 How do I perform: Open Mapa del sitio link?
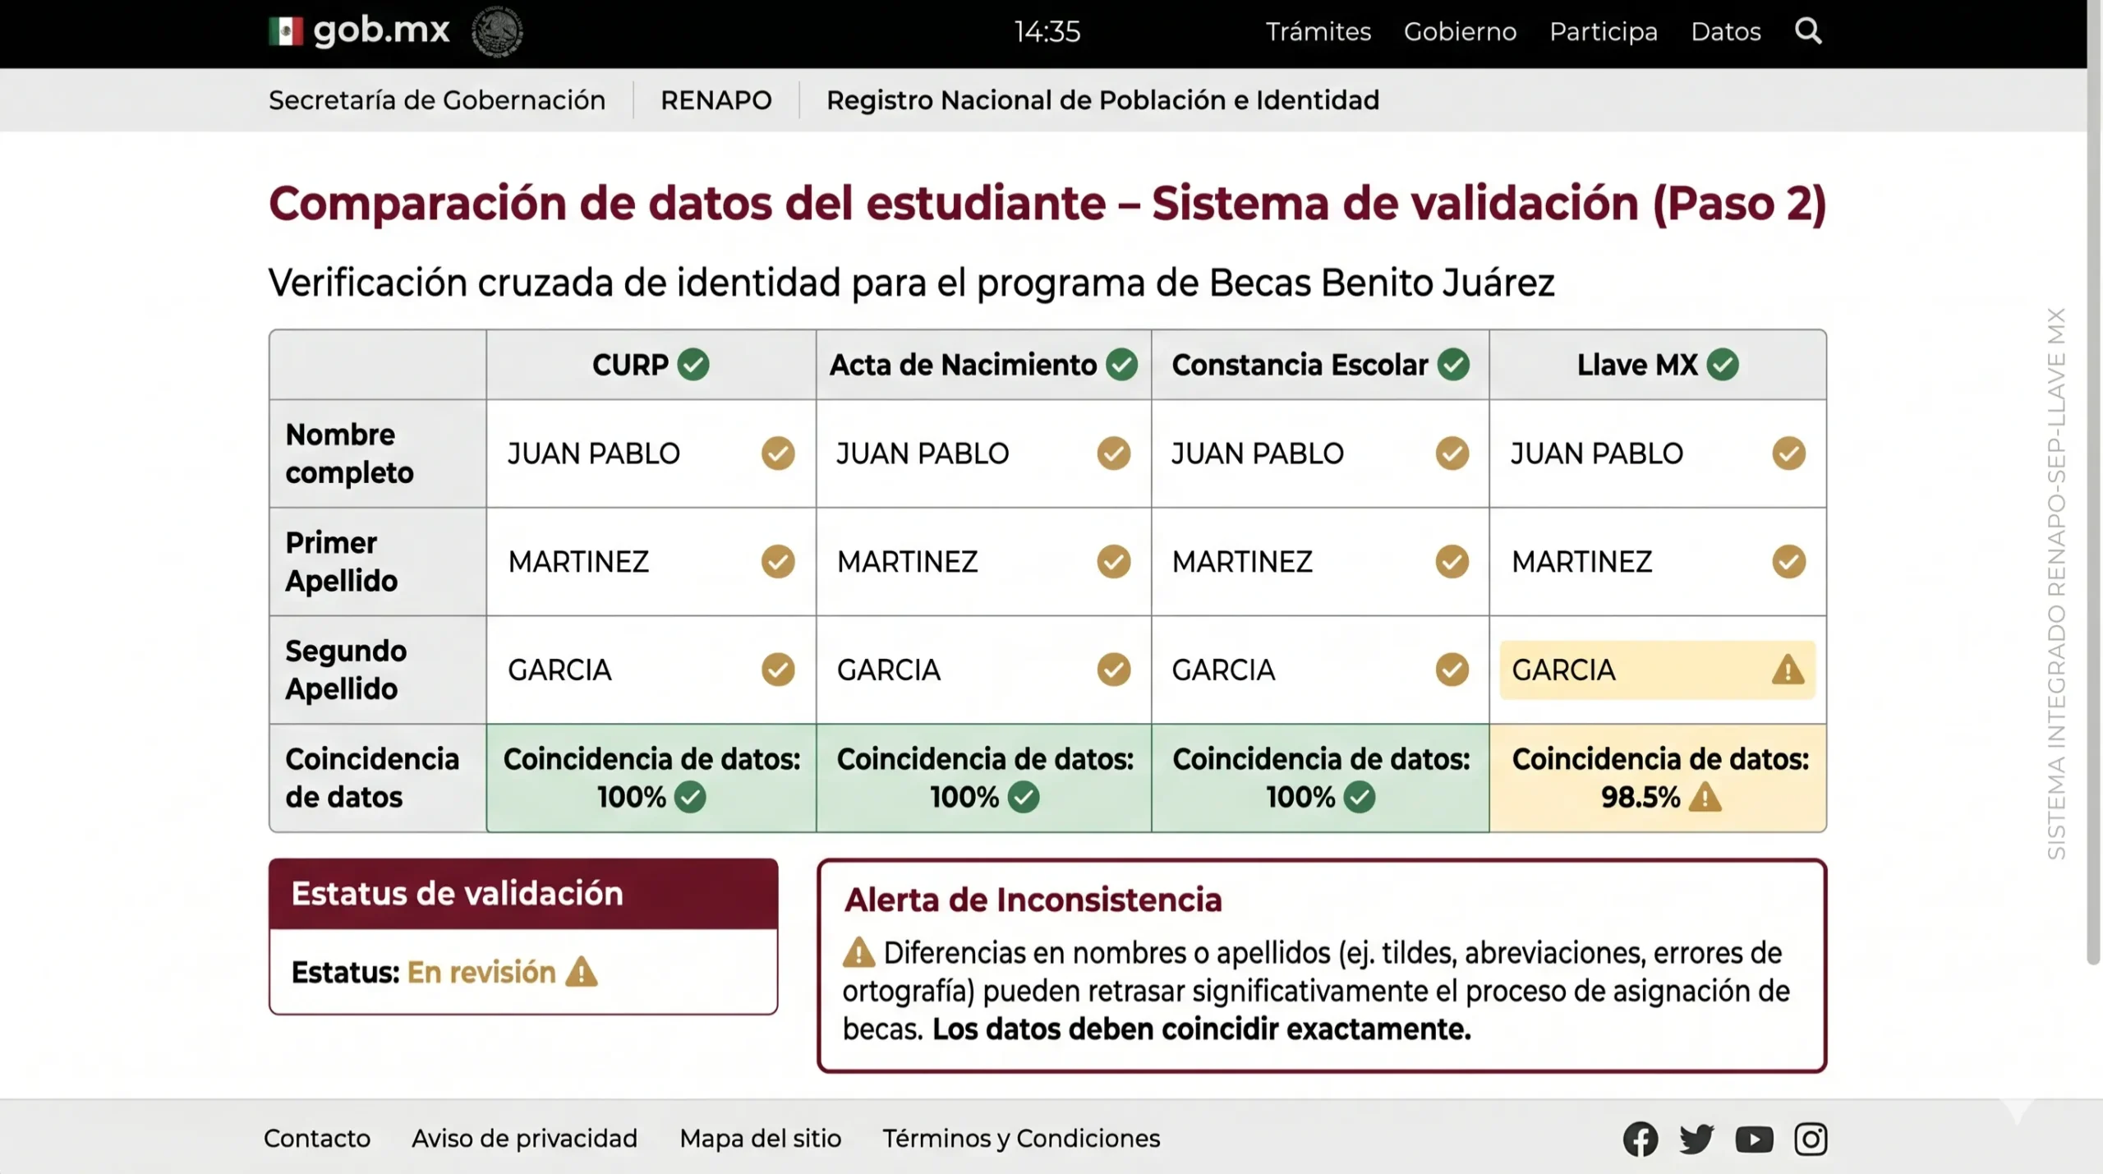tap(760, 1138)
